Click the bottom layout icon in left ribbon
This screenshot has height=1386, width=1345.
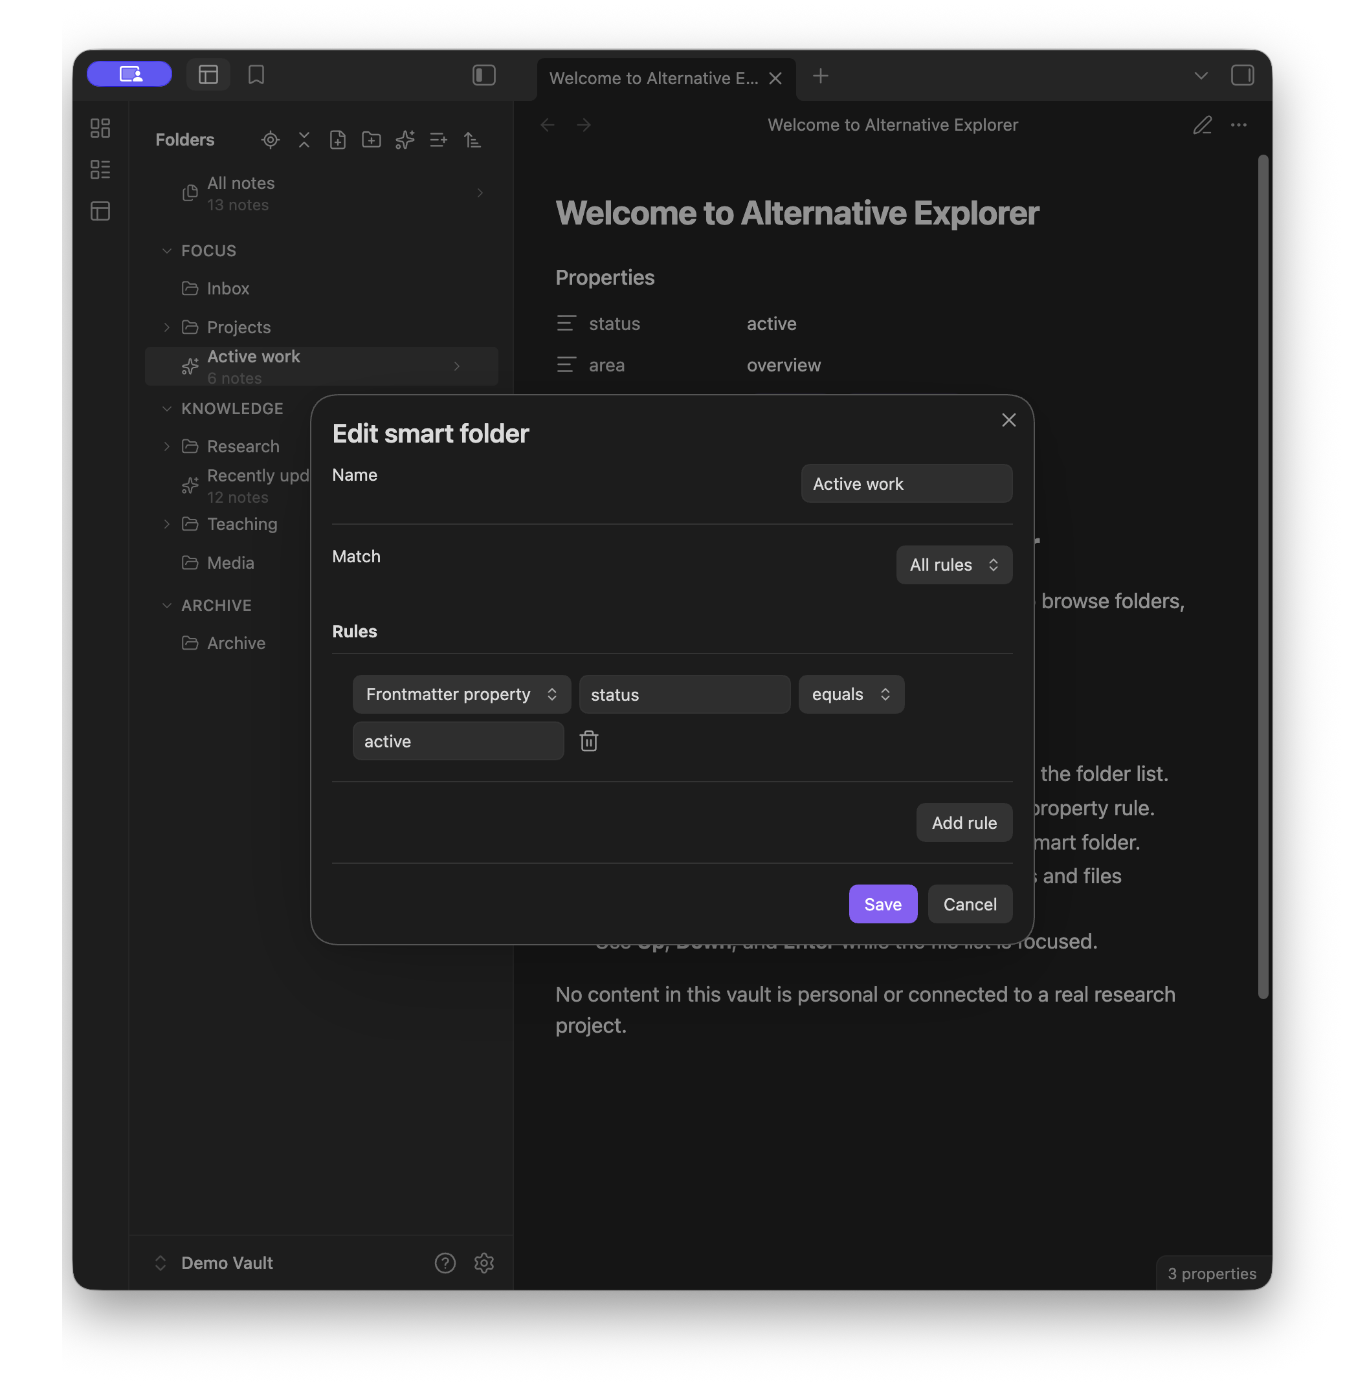[100, 211]
